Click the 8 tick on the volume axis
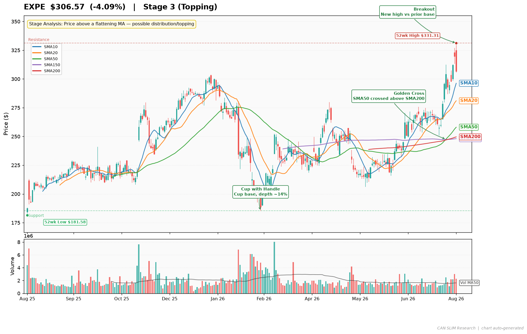527x334 pixels. 19,242
